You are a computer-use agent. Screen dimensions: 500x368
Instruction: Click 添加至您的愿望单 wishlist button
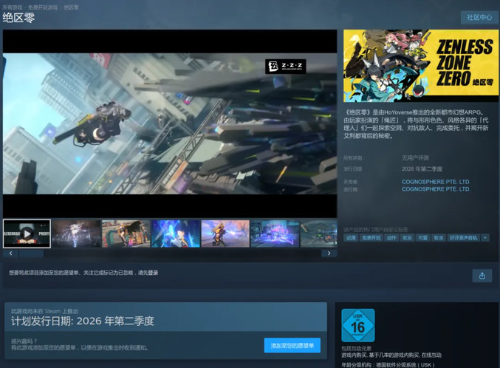pos(292,345)
